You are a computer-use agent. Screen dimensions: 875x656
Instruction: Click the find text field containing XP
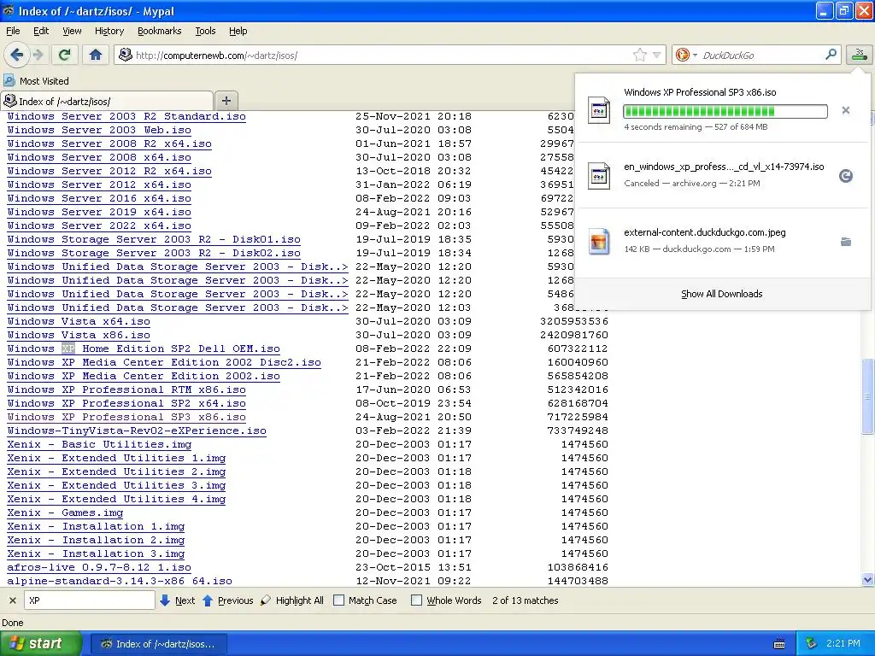(x=90, y=600)
